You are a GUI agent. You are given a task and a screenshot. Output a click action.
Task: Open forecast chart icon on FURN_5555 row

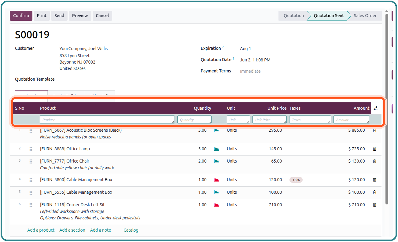point(216,193)
